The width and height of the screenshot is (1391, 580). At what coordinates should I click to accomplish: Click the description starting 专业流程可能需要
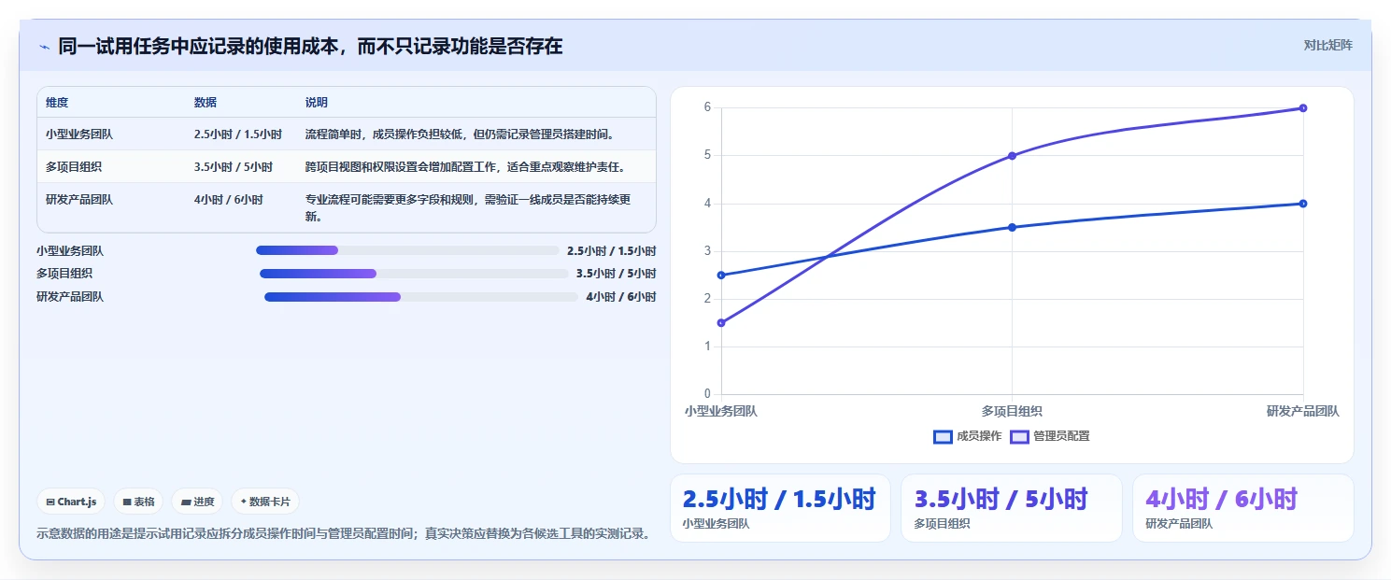pyautogui.click(x=470, y=208)
